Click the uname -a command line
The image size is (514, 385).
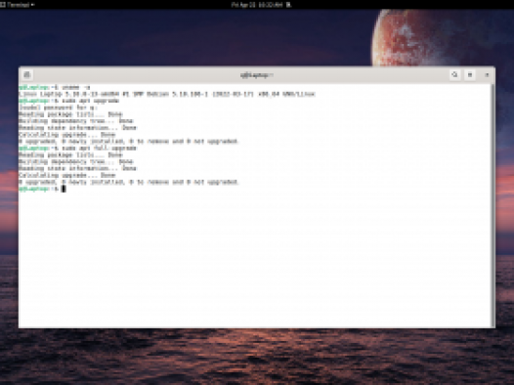click(x=55, y=87)
